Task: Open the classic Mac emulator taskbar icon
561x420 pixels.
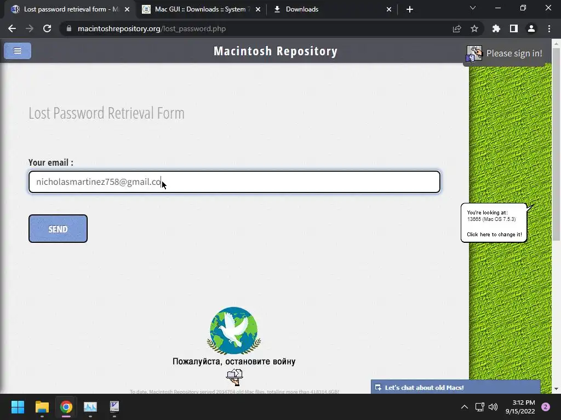Action: (114, 407)
